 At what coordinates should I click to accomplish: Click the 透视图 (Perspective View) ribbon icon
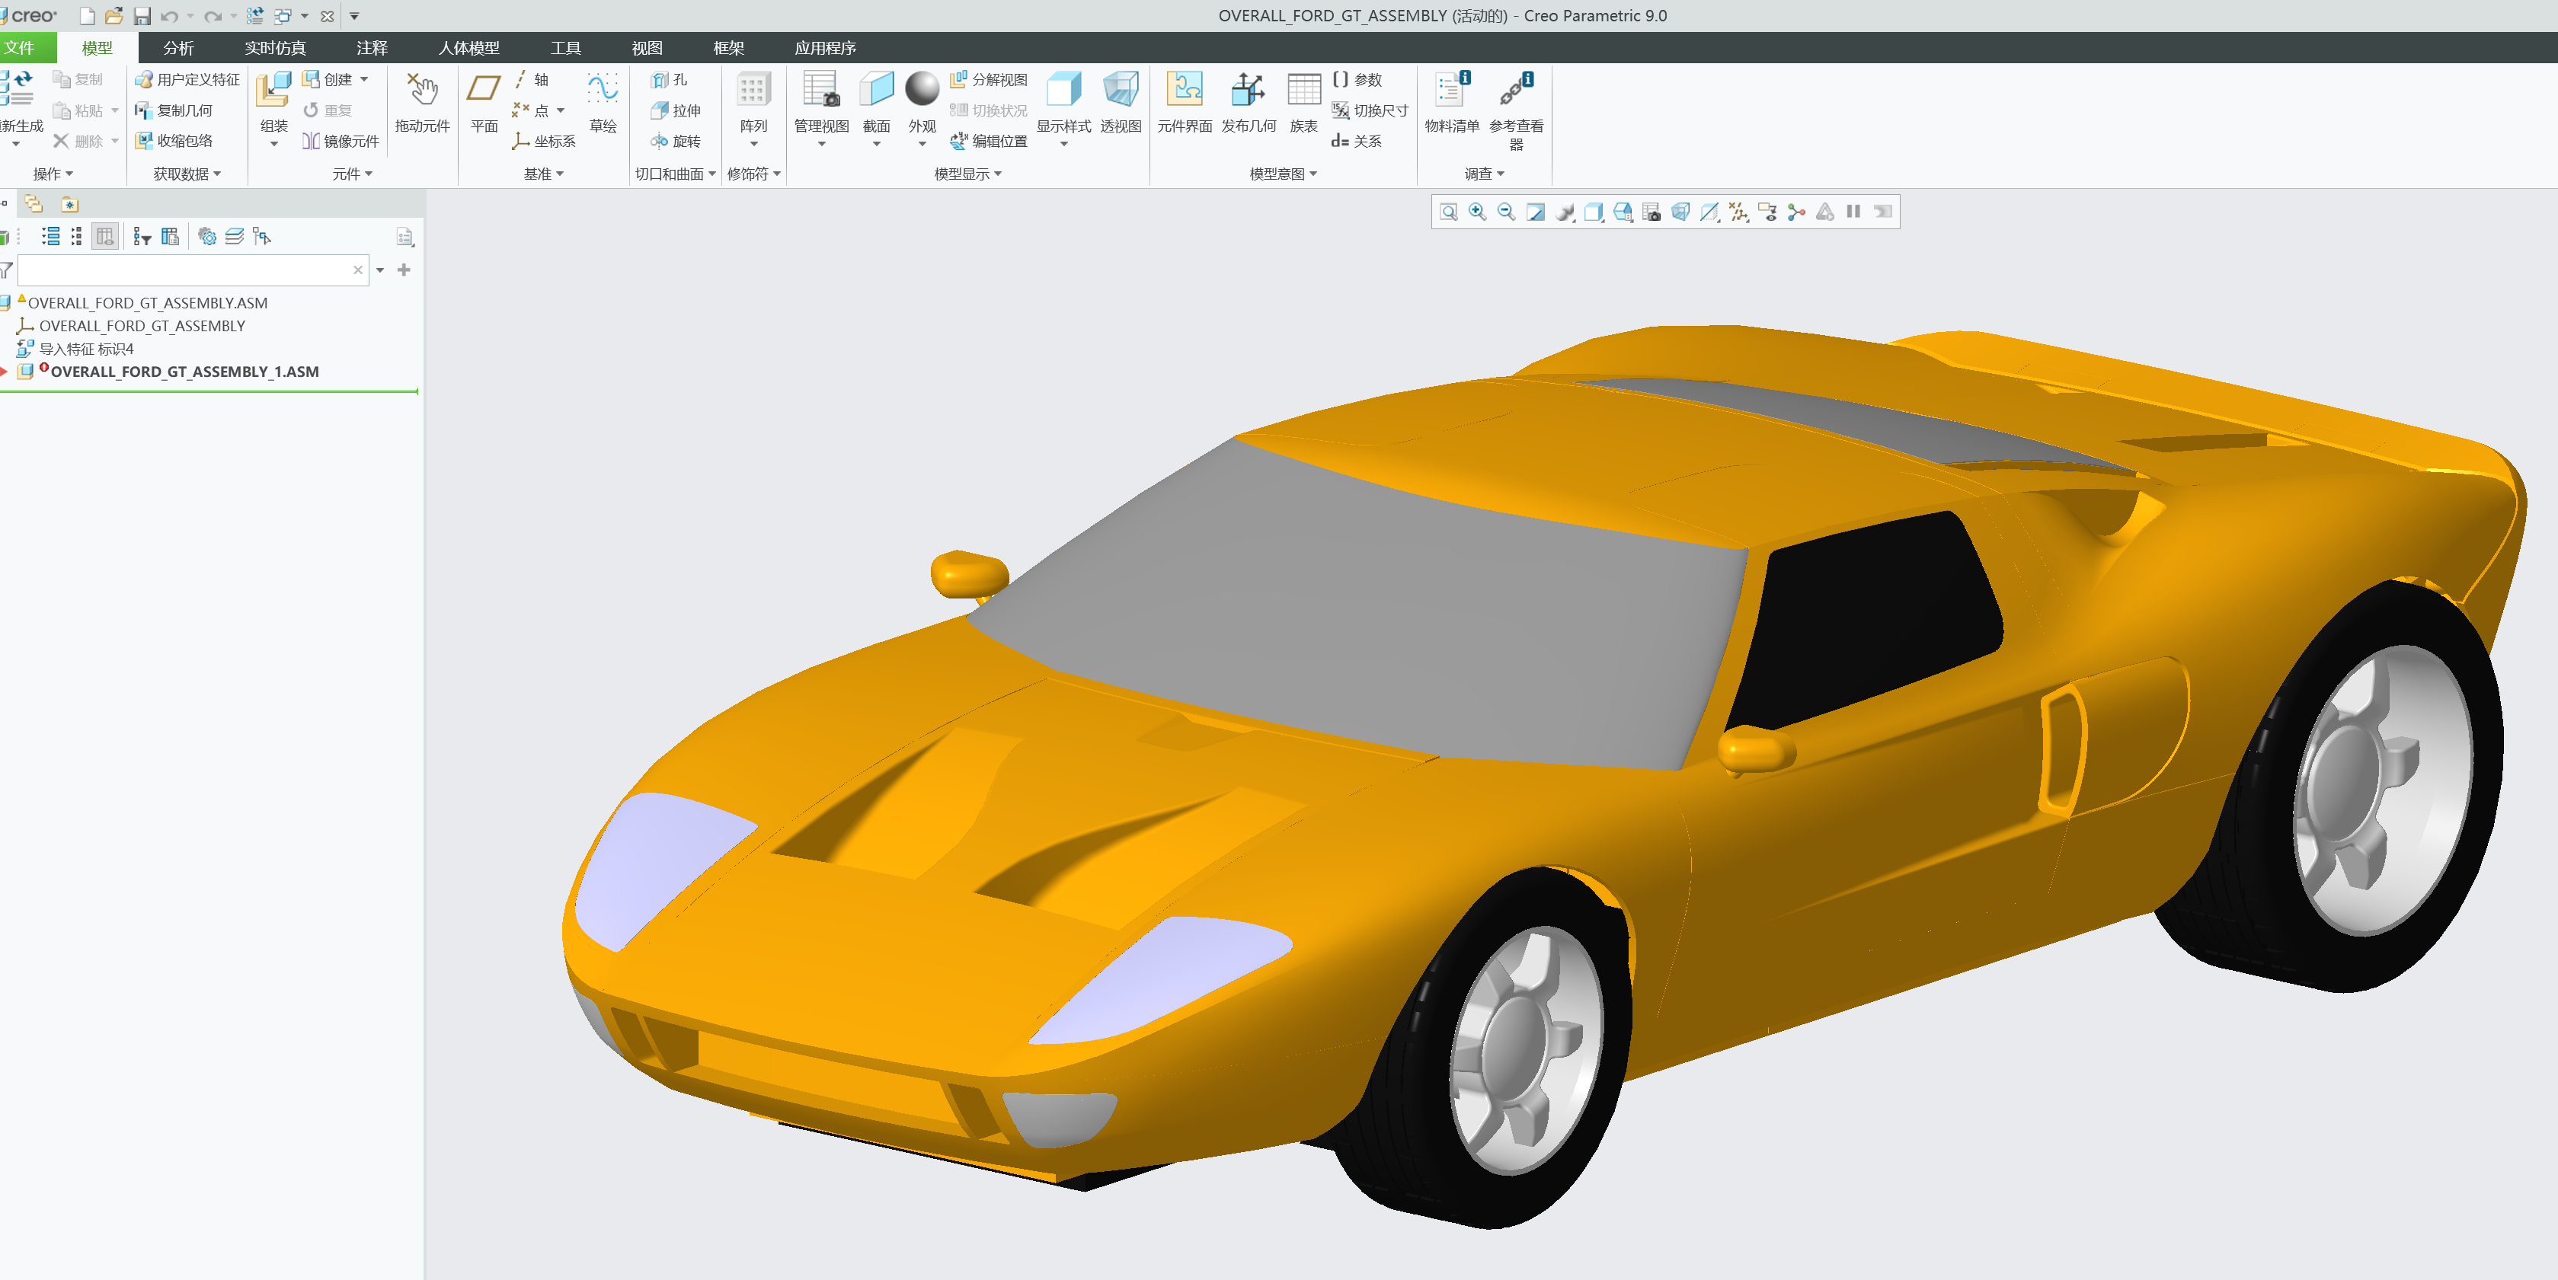coord(1120,89)
